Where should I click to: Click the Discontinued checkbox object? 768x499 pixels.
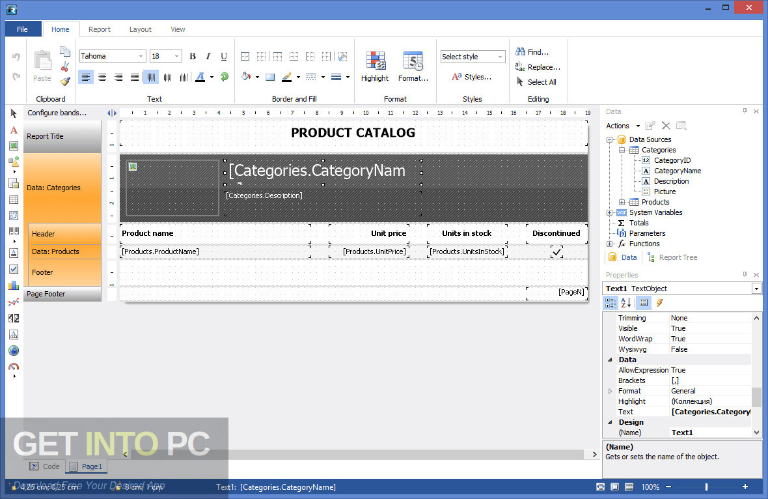pos(556,251)
